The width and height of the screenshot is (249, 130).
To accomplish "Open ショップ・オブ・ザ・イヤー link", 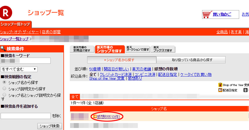I will (x=19, y=32).
